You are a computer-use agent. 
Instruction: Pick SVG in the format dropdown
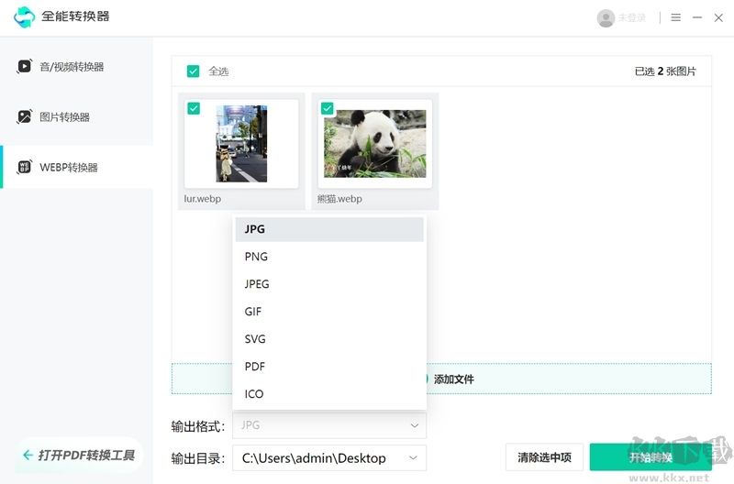click(329, 339)
